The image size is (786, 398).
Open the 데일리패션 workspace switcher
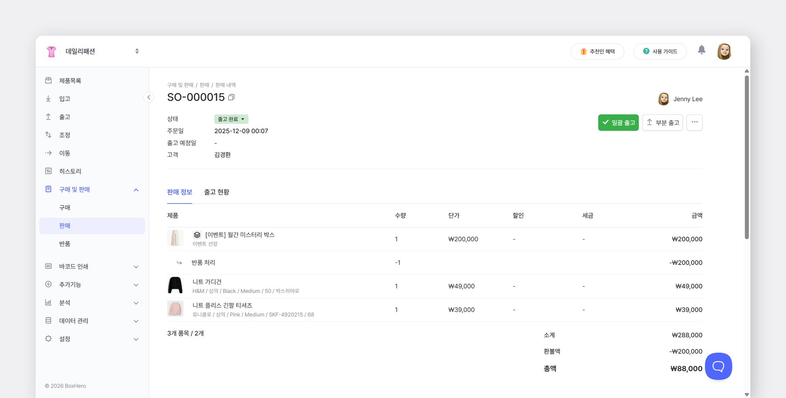click(137, 51)
